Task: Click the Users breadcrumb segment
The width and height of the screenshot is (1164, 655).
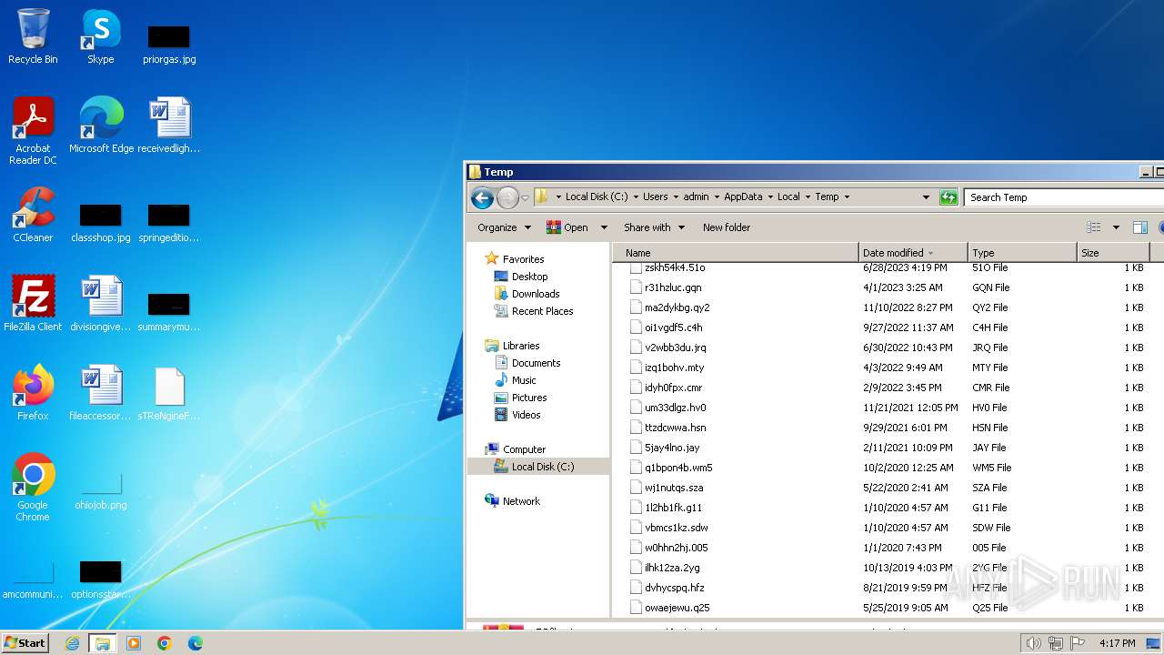Action: [x=655, y=196]
